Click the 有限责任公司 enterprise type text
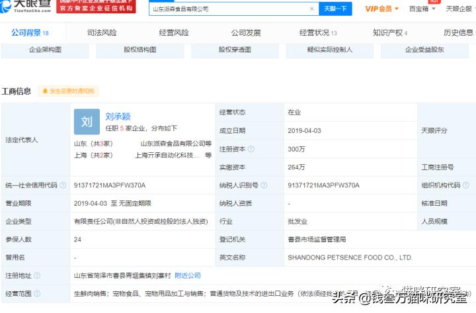Screen dimensions: 476x313 [141, 222]
